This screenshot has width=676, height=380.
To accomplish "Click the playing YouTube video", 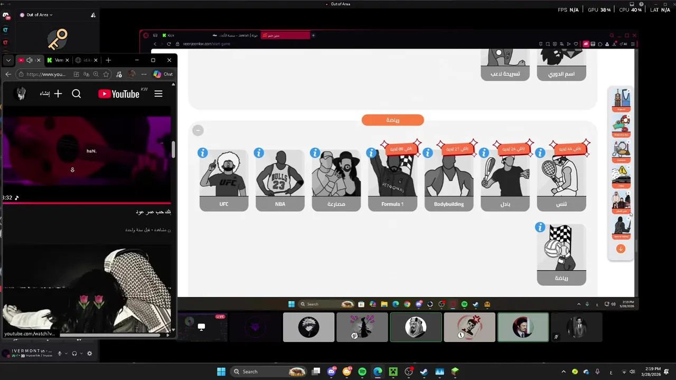I will [x=87, y=154].
